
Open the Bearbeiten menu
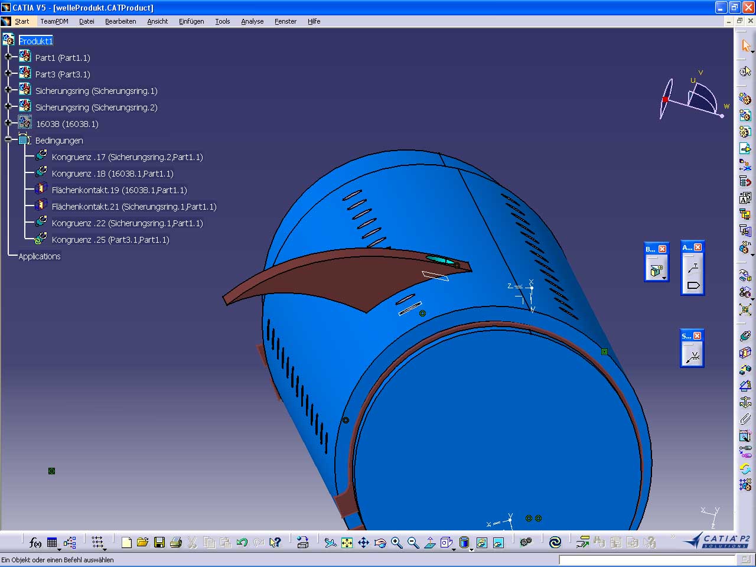click(120, 21)
